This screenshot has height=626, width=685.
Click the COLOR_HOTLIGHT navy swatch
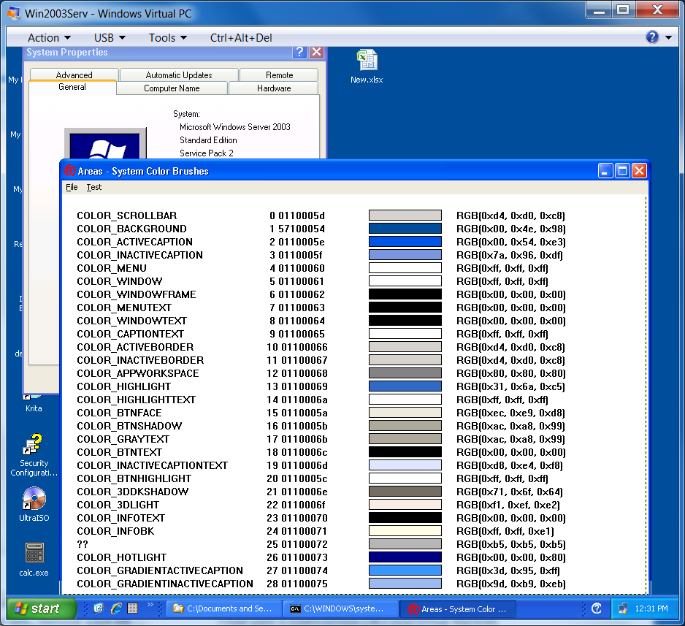pyautogui.click(x=405, y=557)
